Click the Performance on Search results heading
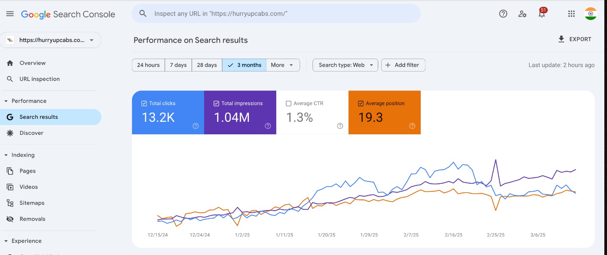 click(190, 40)
